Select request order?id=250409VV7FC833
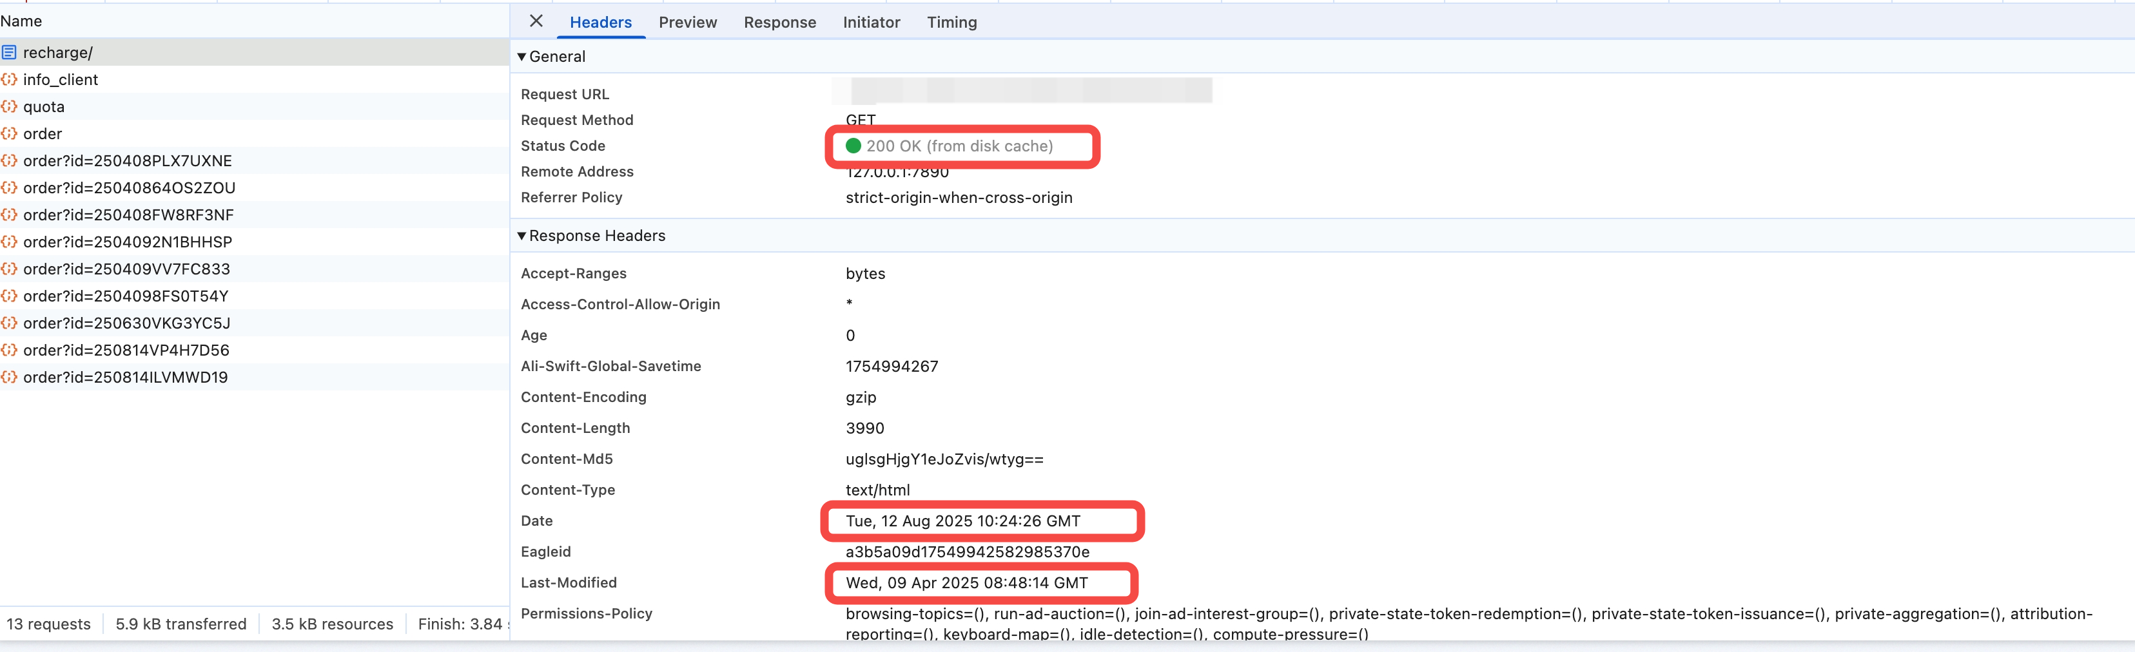The height and width of the screenshot is (652, 2135). [255, 269]
